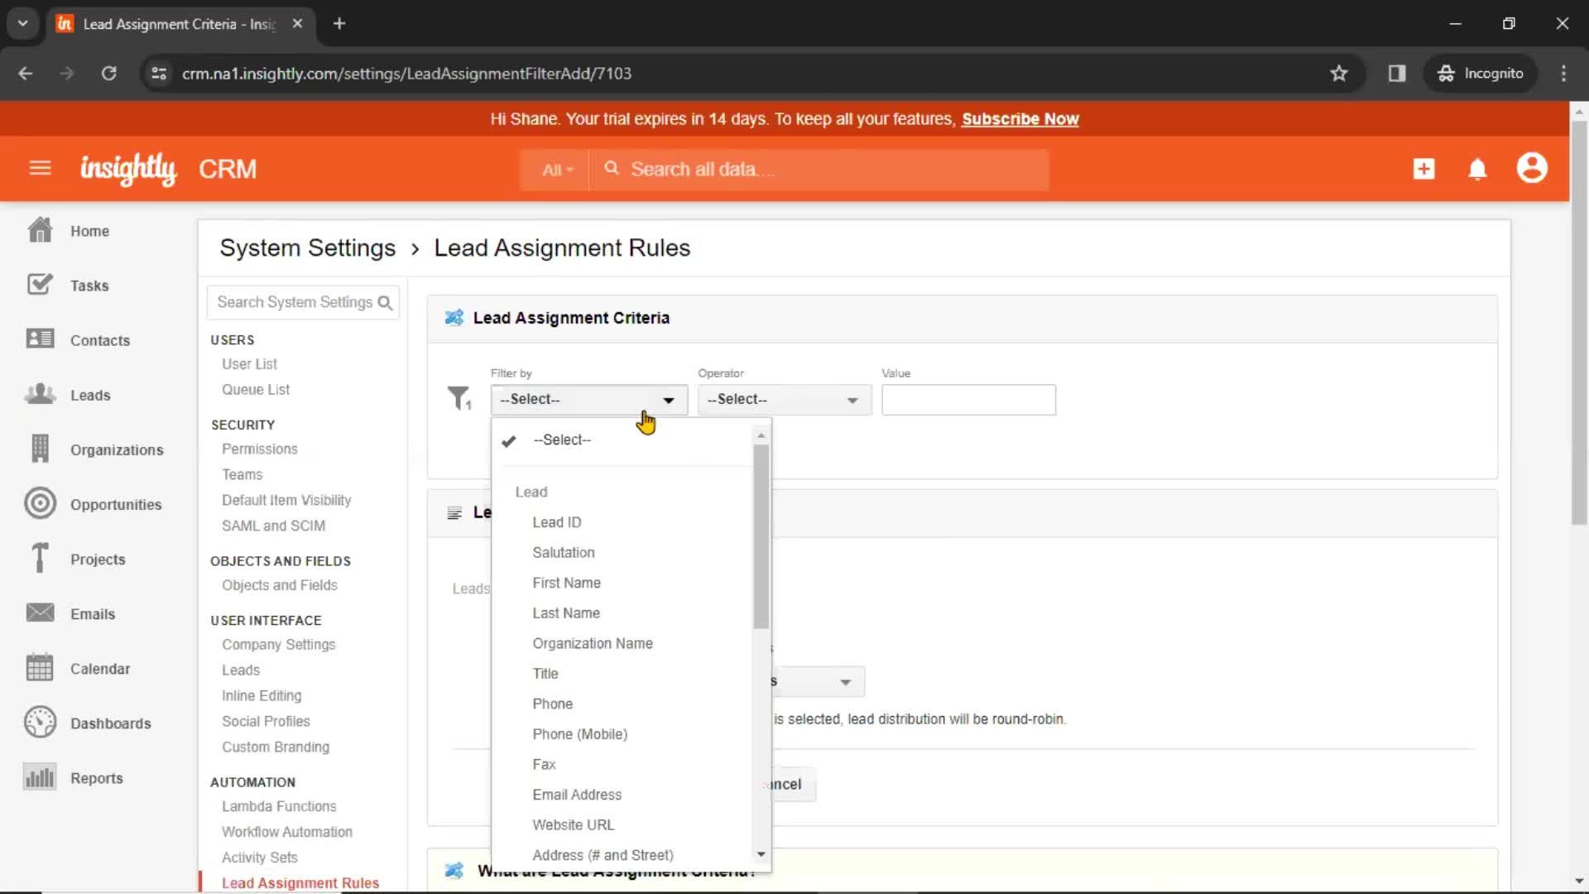The image size is (1589, 894).
Task: Select 'Lead ID' from filter options
Action: tap(555, 521)
